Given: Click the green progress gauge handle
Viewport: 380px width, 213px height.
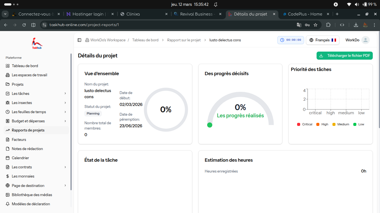Looking at the screenshot, I should tap(210, 125).
